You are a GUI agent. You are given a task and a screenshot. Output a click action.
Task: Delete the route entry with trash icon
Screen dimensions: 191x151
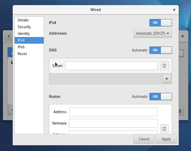click(x=164, y=129)
